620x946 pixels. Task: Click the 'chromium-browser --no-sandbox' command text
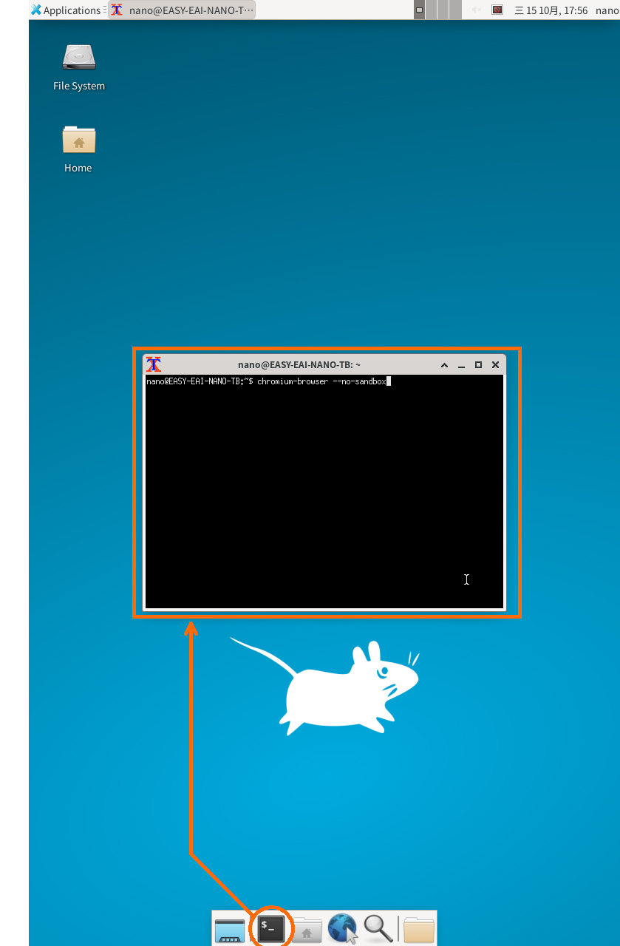[321, 381]
